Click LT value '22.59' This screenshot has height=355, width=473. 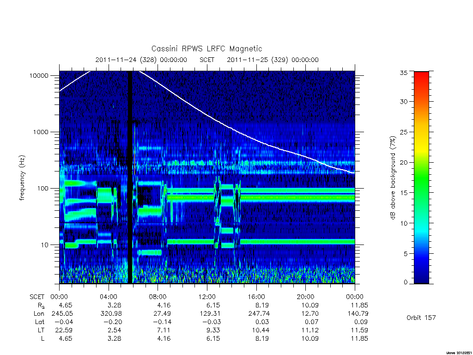(64, 330)
